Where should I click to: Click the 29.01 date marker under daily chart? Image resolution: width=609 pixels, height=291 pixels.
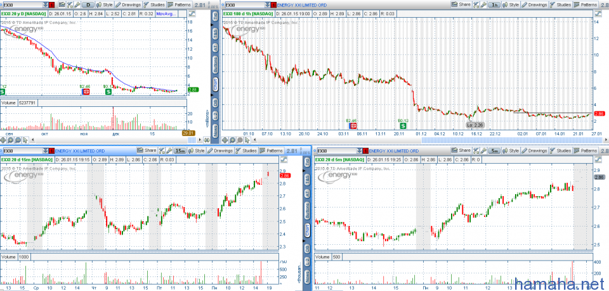click(x=189, y=133)
